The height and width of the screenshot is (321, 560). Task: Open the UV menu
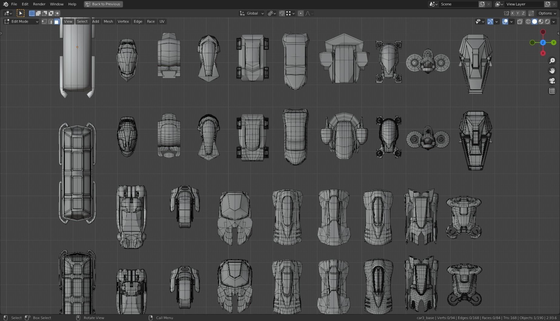click(162, 22)
